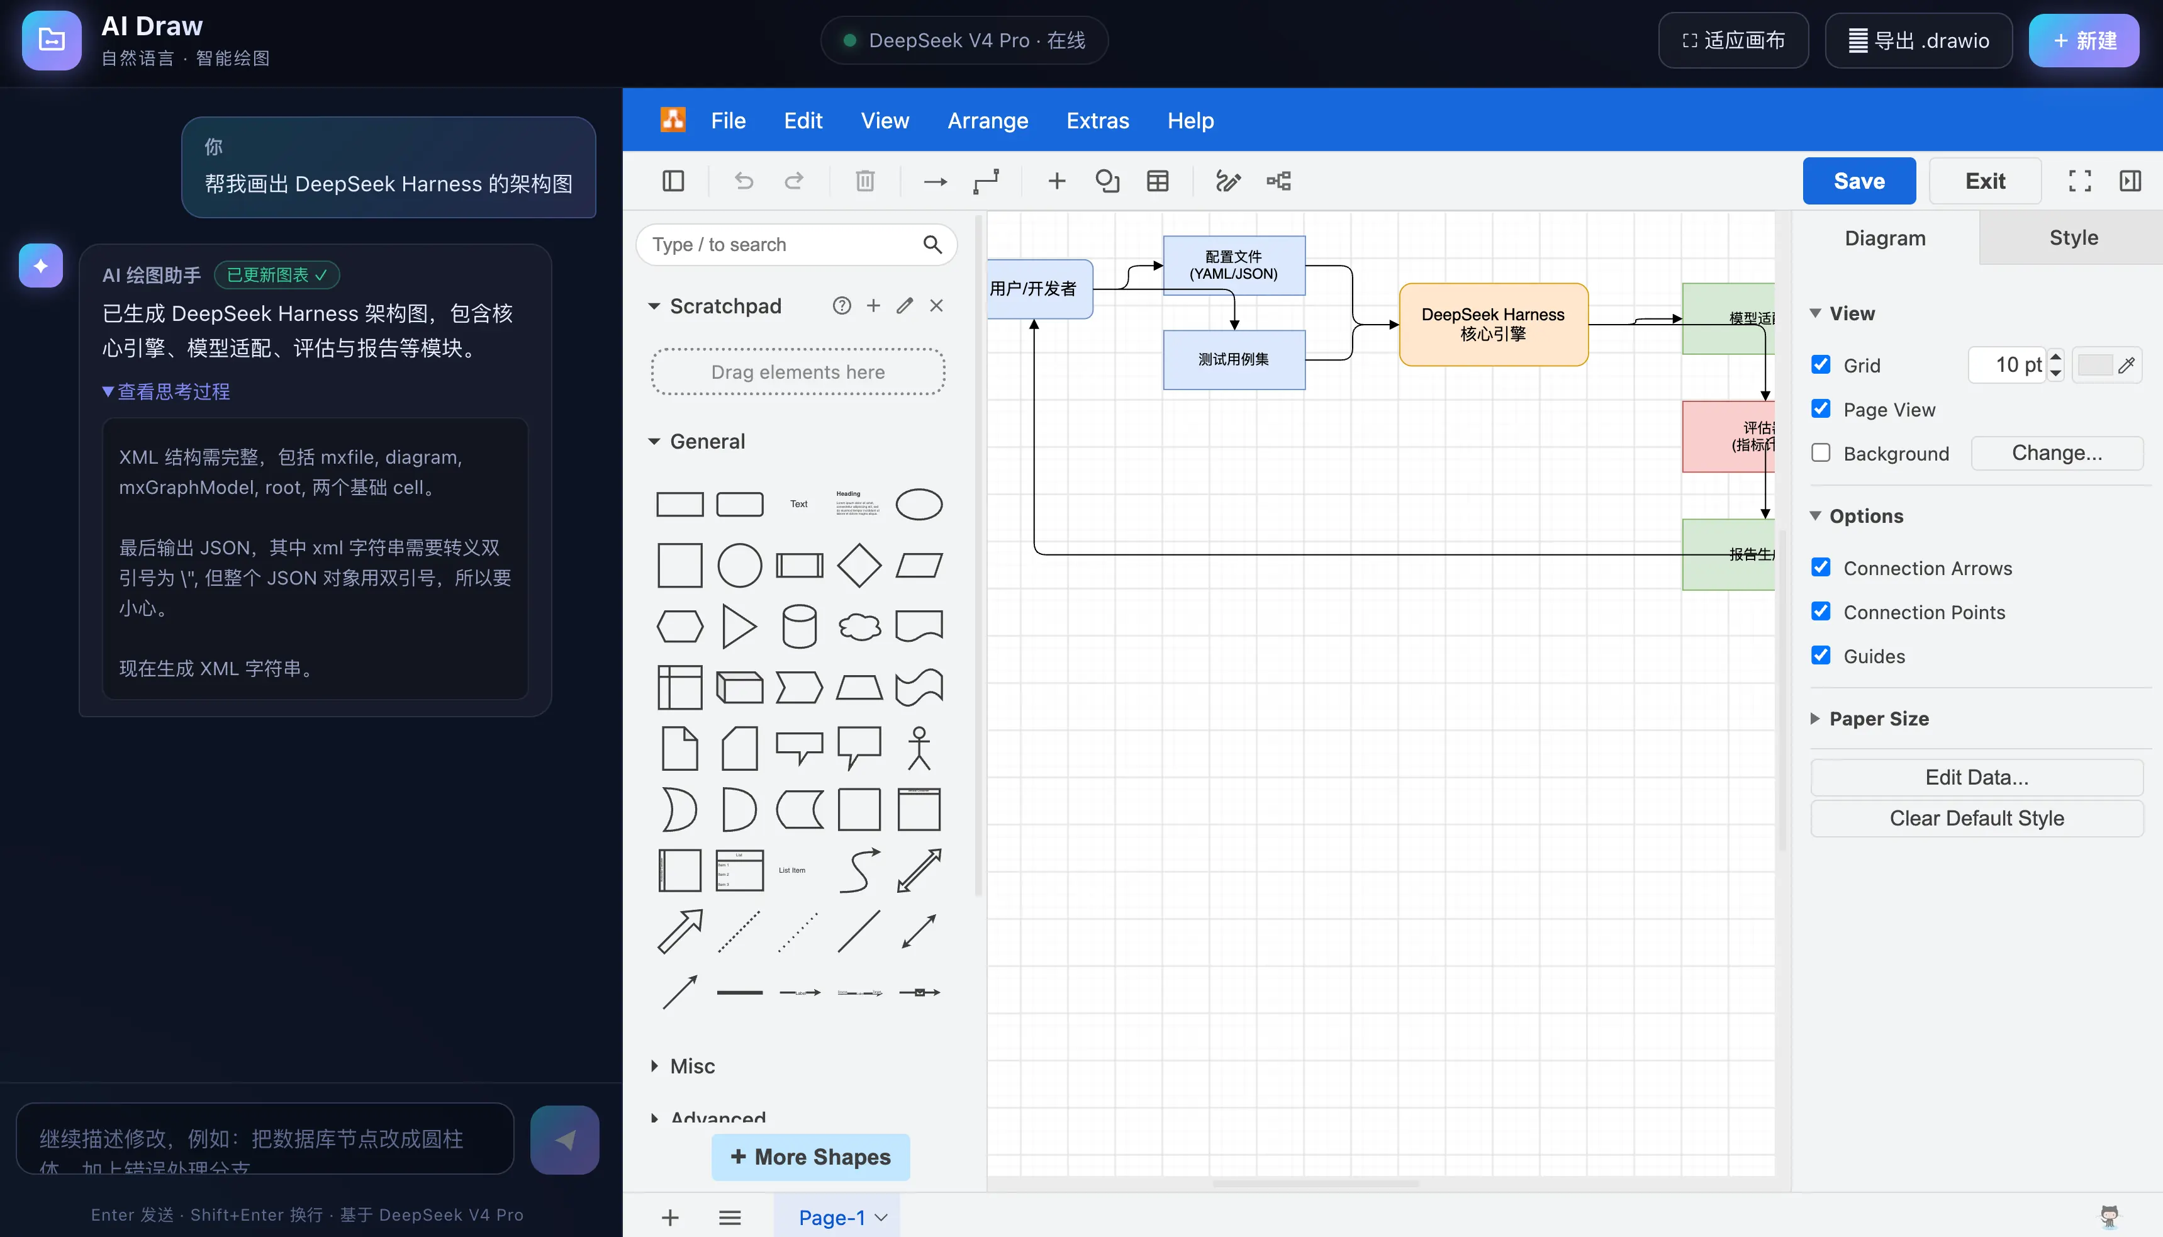The width and height of the screenshot is (2163, 1237).
Task: Pick the triangle shape in General
Action: 739,626
